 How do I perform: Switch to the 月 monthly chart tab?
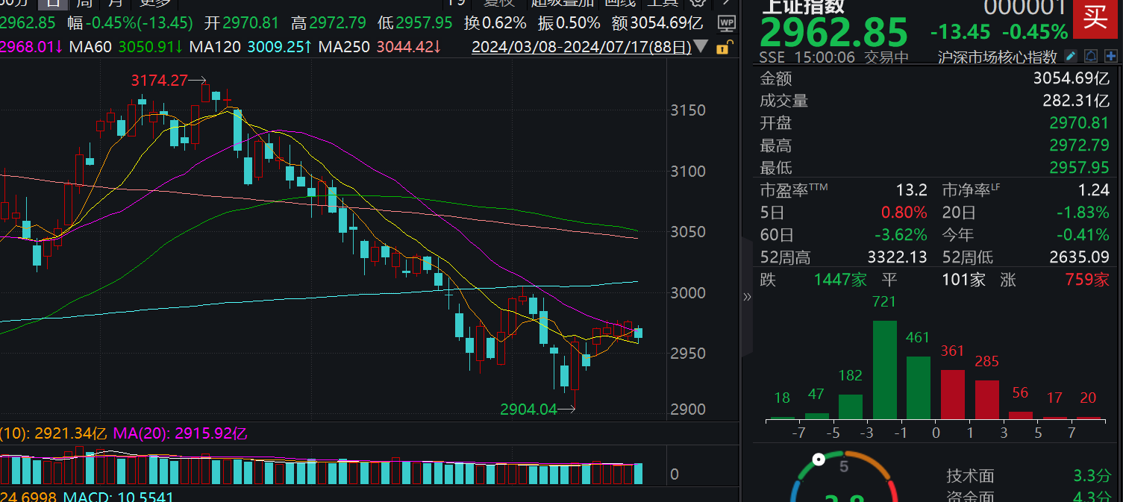pyautogui.click(x=115, y=2)
